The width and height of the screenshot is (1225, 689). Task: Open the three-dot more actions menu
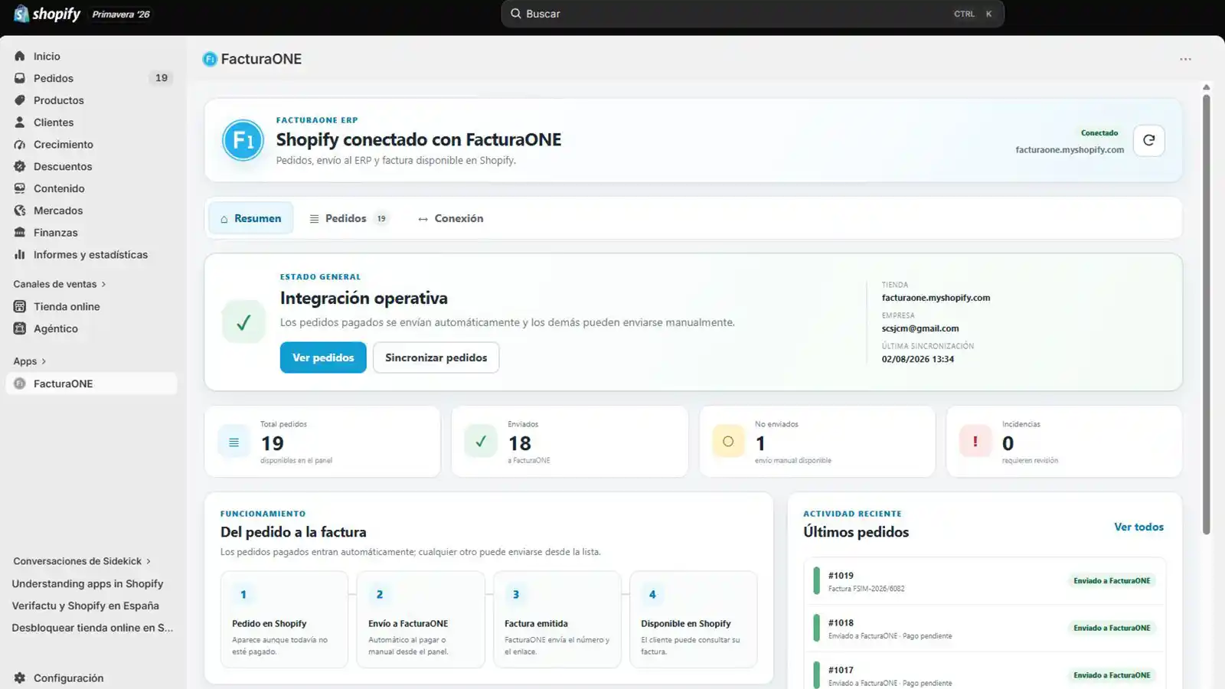1185,59
